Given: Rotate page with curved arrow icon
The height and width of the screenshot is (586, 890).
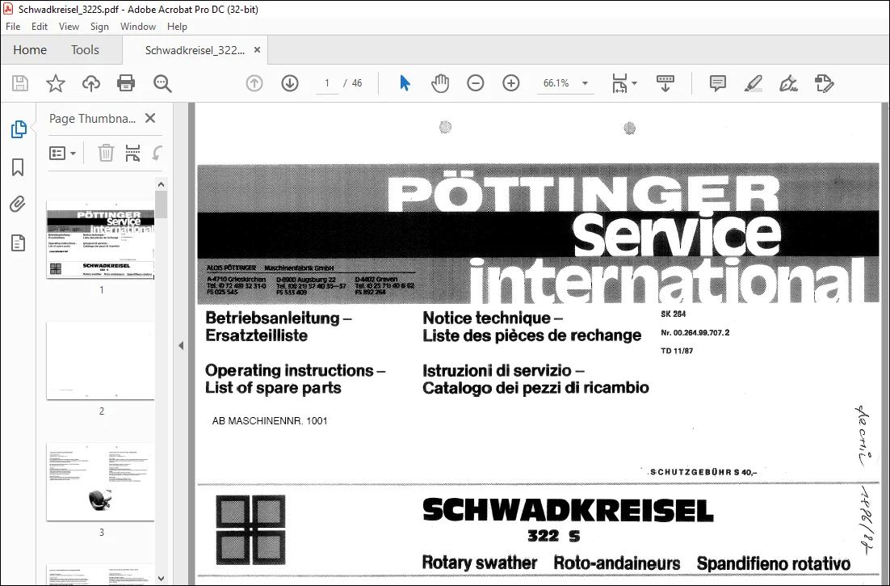Looking at the screenshot, I should point(157,153).
